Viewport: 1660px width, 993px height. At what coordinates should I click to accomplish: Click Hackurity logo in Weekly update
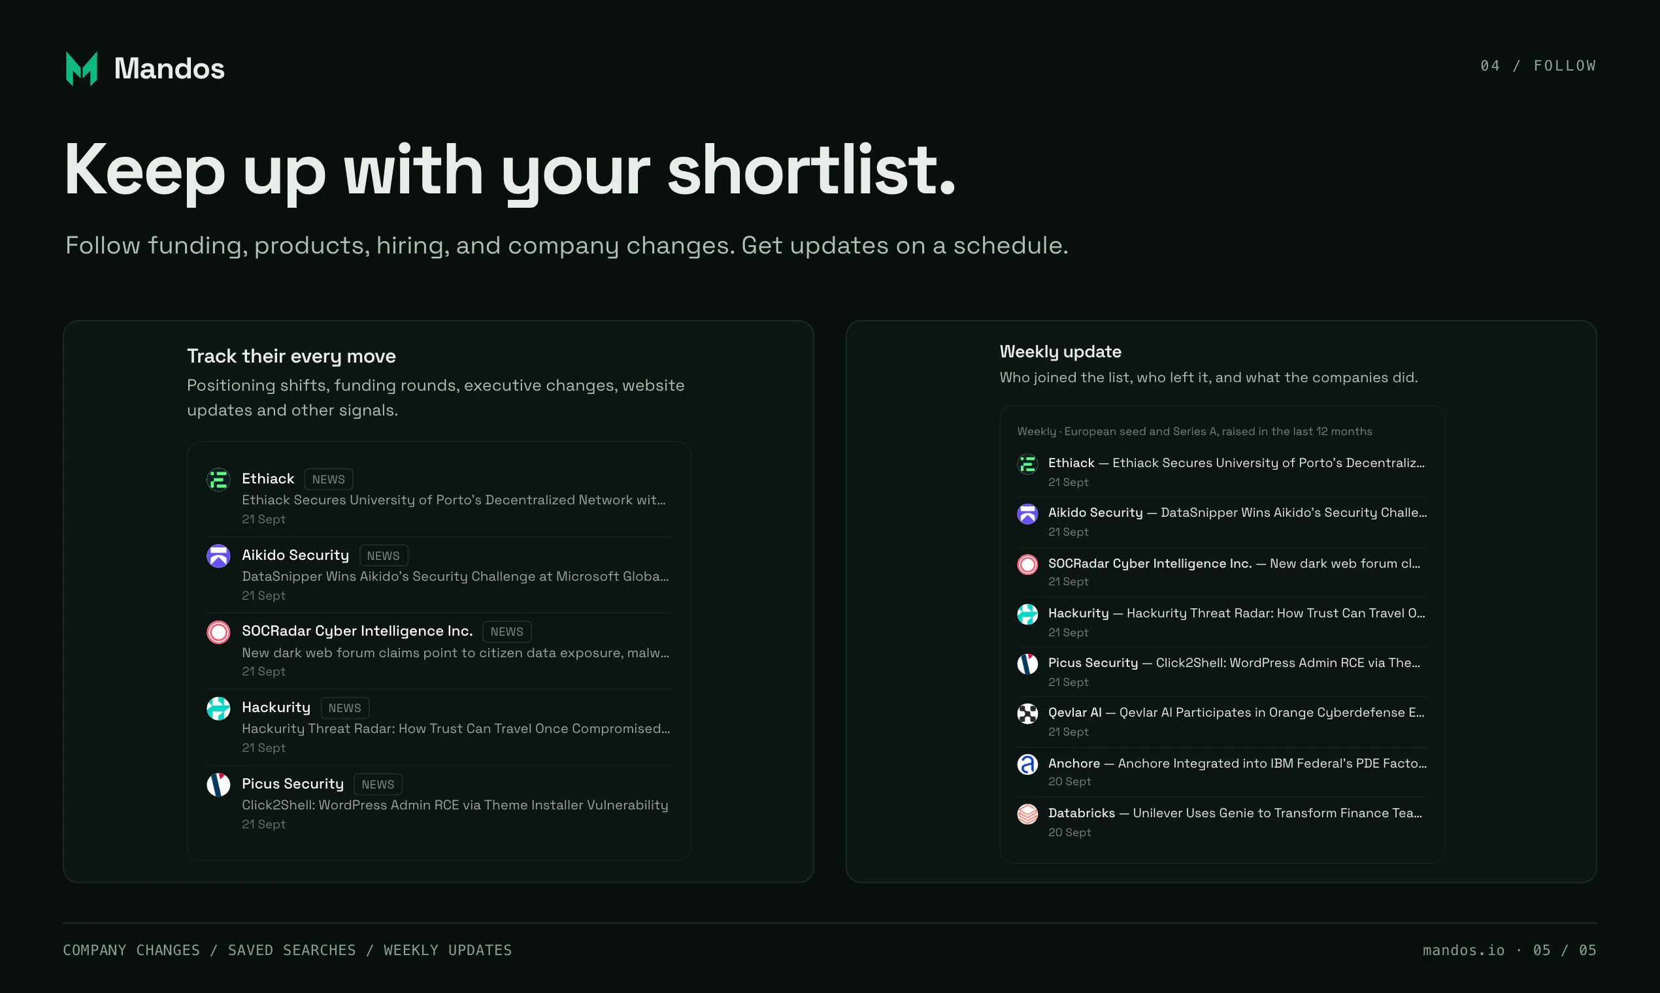pos(1027,614)
